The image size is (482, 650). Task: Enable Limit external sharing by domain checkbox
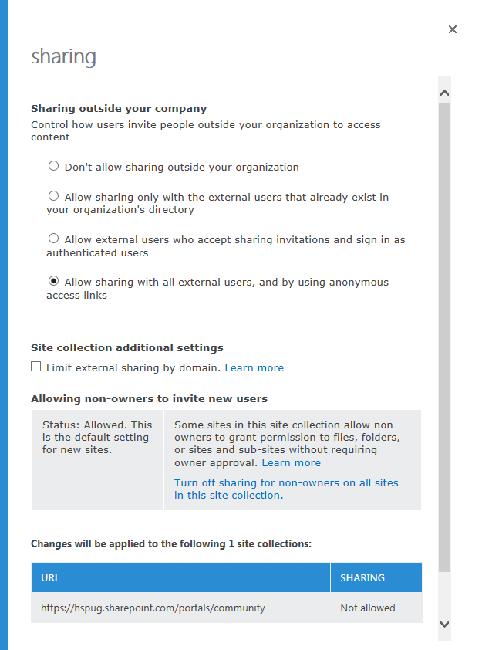click(36, 367)
